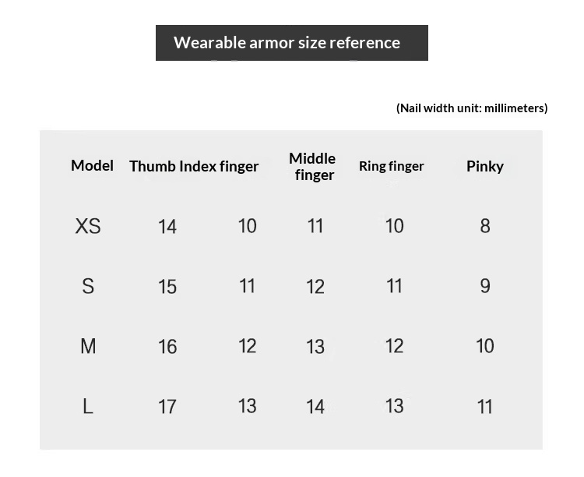Click the "Wearable armor size reference" title banner

coord(291,43)
